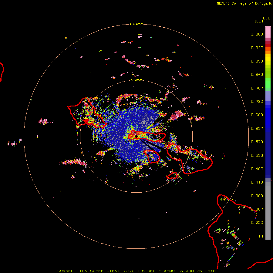The image size is (273, 273).
Task: Select the 0.627 scale value
Action: pos(257,129)
